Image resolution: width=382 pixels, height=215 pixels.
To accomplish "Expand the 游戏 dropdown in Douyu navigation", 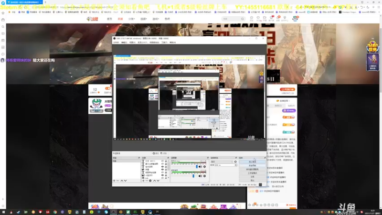I will (x=156, y=19).
